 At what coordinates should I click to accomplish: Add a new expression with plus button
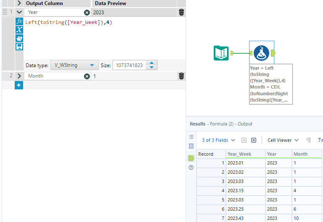pos(19,85)
